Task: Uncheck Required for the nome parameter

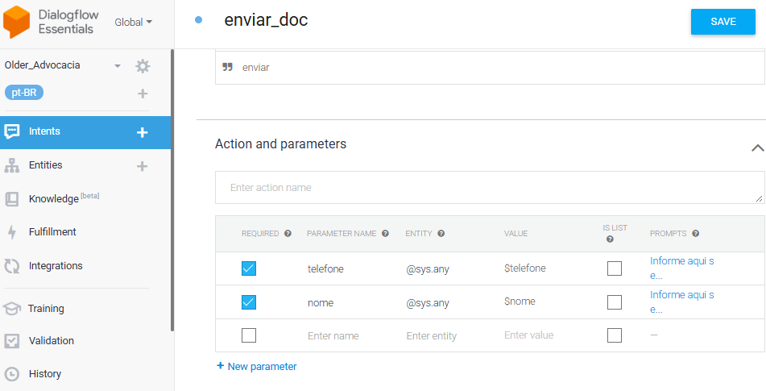Action: tap(249, 302)
